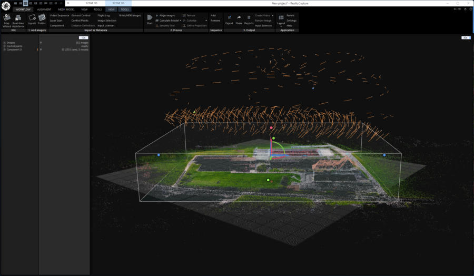Viewport: 474px width, 276px height.
Task: Open the Calculate Model dropdown
Action: click(x=181, y=21)
